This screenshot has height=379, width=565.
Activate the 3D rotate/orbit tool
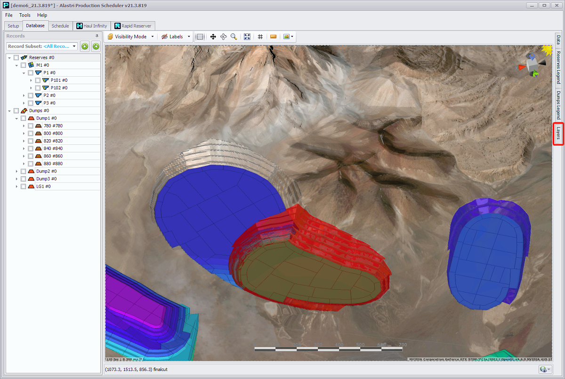point(223,37)
